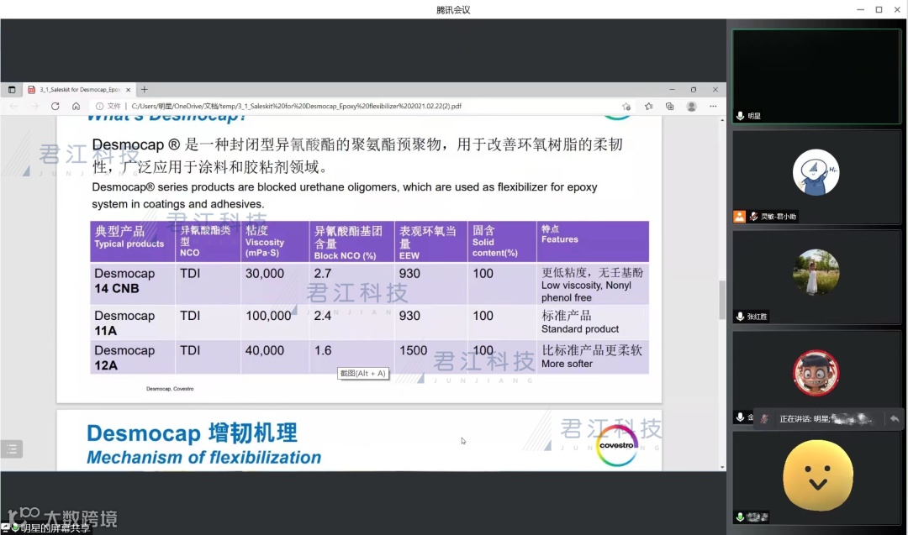Click the Covestro logo on the slide
The height and width of the screenshot is (535, 908).
click(617, 445)
